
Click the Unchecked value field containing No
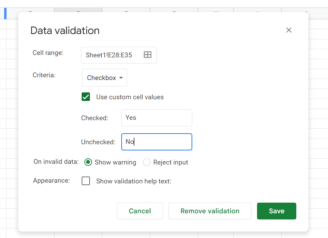156,142
